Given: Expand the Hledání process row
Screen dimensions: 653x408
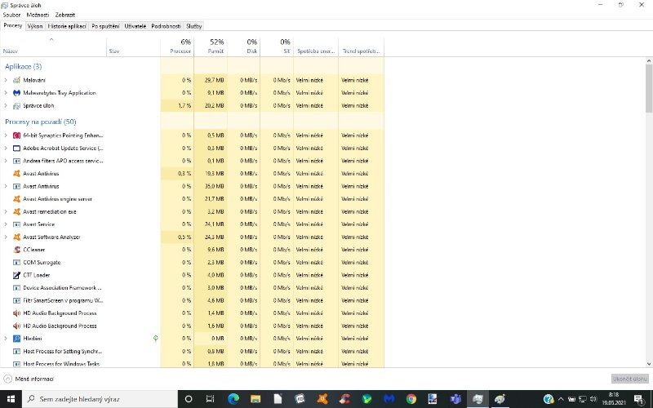Looking at the screenshot, I should (6, 339).
